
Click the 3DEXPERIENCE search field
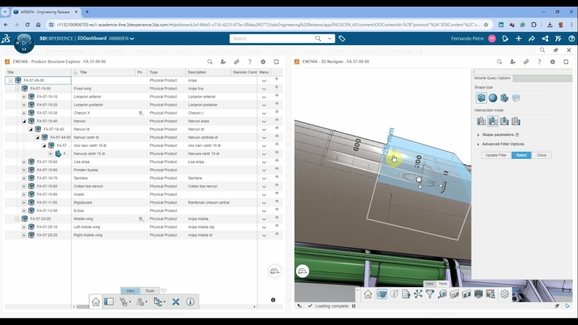pos(273,39)
